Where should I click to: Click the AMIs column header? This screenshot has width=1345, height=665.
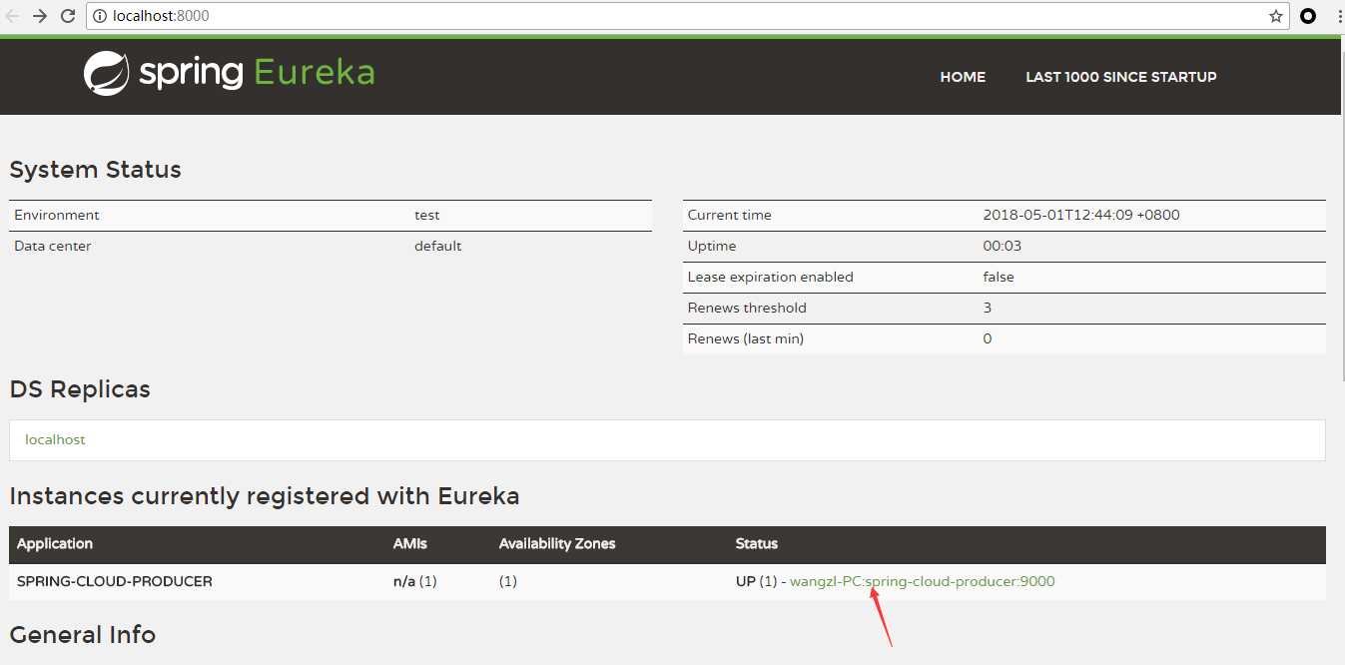point(410,544)
